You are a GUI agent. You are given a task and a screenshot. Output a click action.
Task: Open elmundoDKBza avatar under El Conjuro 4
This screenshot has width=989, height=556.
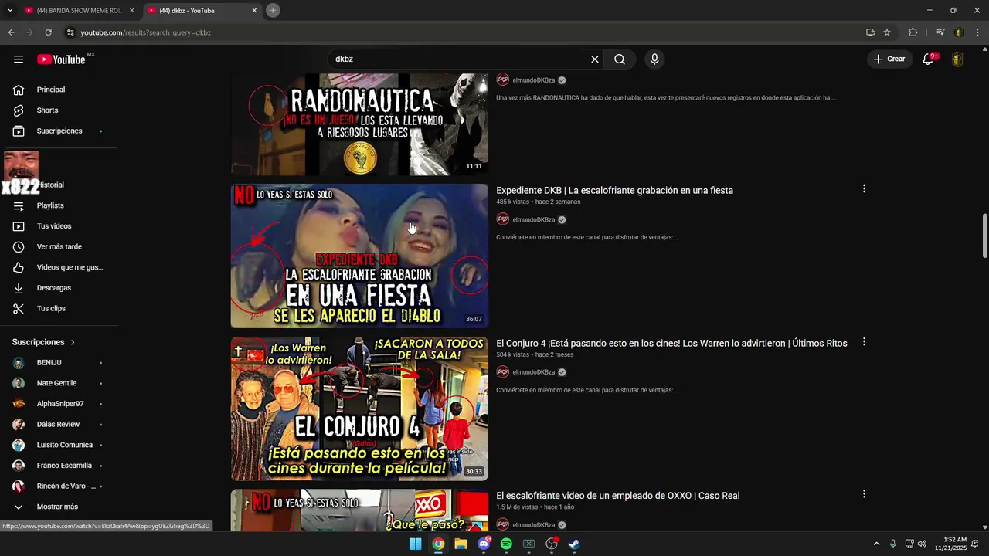point(502,372)
